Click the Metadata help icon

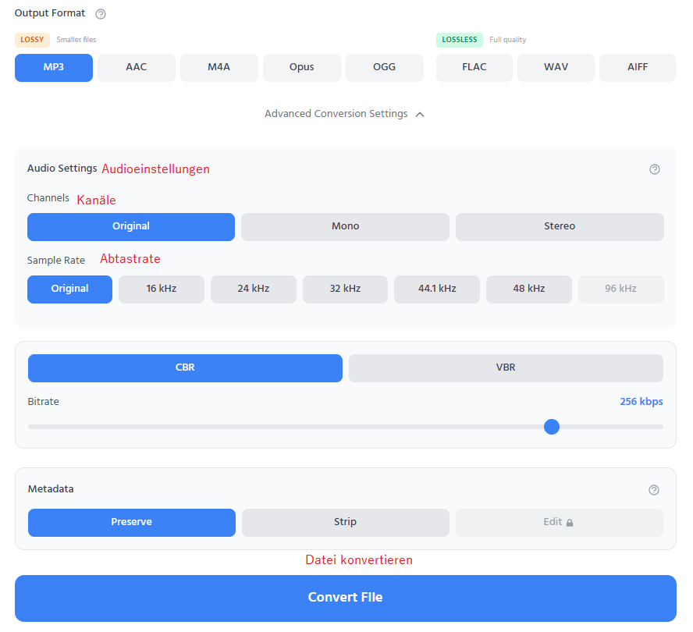(654, 490)
